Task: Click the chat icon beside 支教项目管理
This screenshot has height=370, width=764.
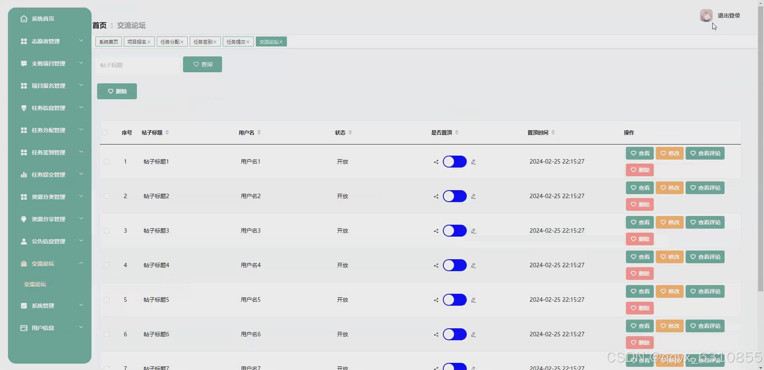Action: [24, 64]
